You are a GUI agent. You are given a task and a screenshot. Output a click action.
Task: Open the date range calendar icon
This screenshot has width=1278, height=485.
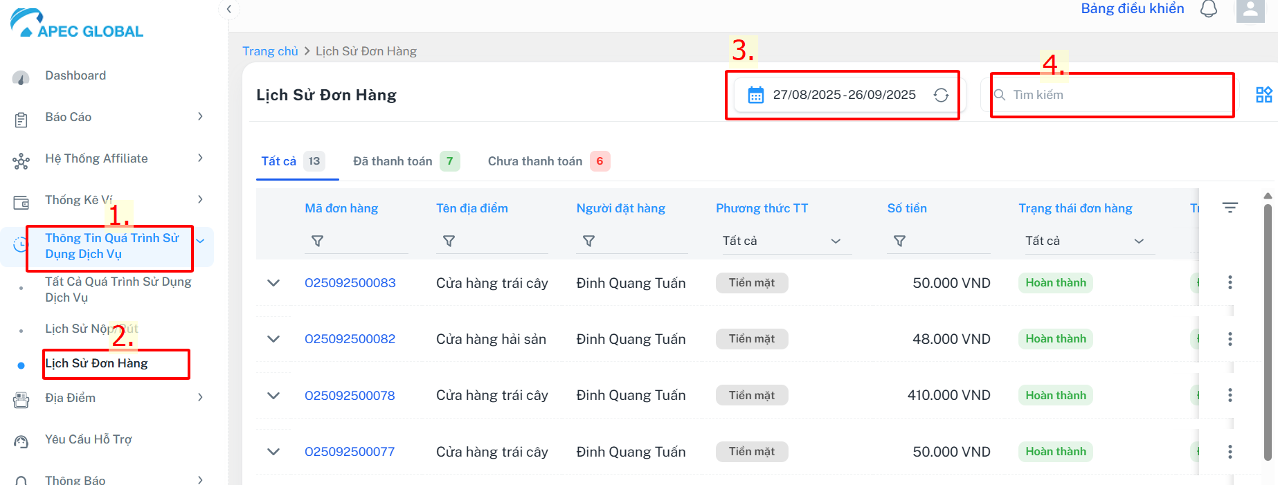756,95
